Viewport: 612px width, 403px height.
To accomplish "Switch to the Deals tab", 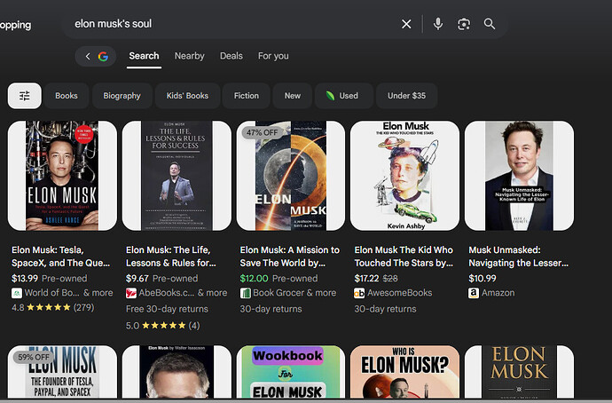I will click(231, 56).
